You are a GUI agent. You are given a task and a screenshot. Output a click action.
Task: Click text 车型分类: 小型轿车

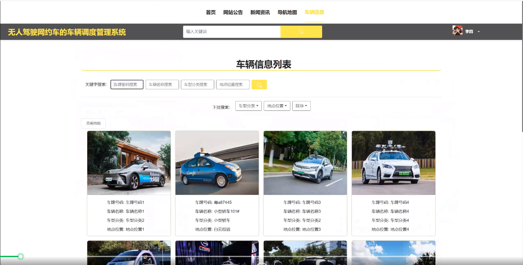pyautogui.click(x=213, y=220)
